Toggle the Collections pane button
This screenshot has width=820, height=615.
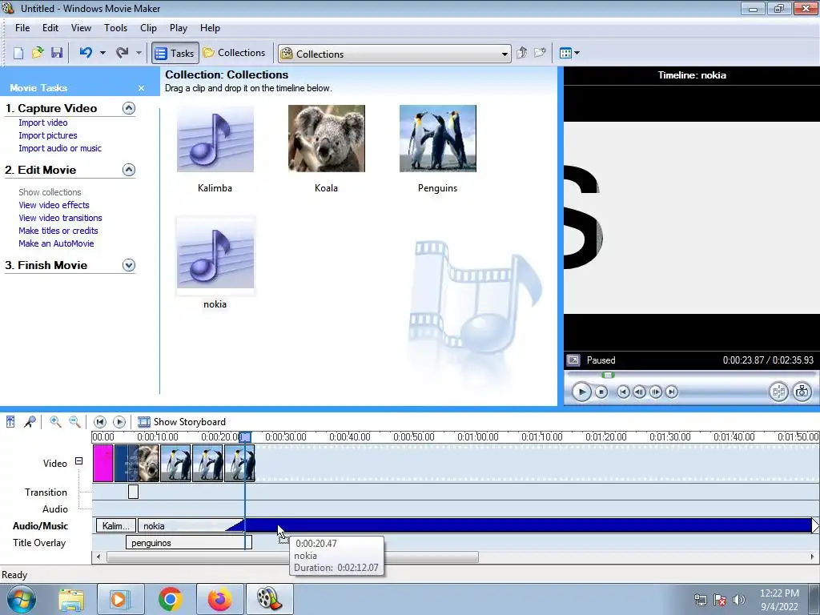click(235, 53)
